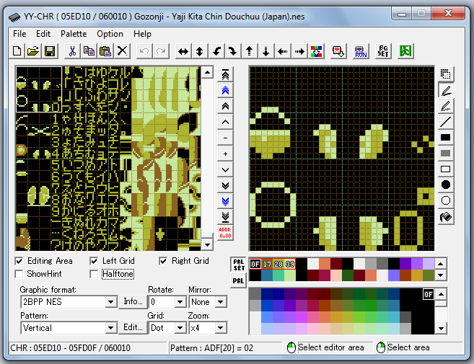The height and width of the screenshot is (364, 474).
Task: Jump to the top of the ROM address
Action: point(225,75)
